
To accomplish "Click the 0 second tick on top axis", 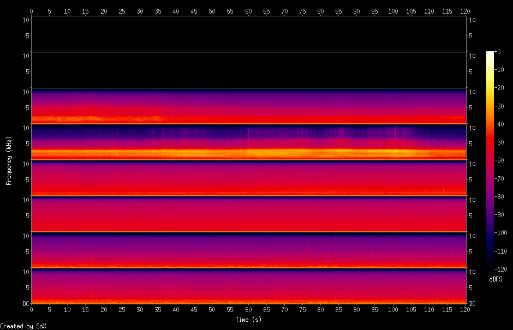I will [x=31, y=10].
